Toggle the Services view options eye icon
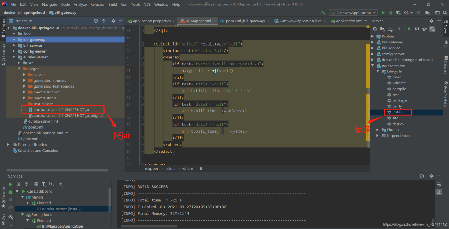 [x=11, y=217]
